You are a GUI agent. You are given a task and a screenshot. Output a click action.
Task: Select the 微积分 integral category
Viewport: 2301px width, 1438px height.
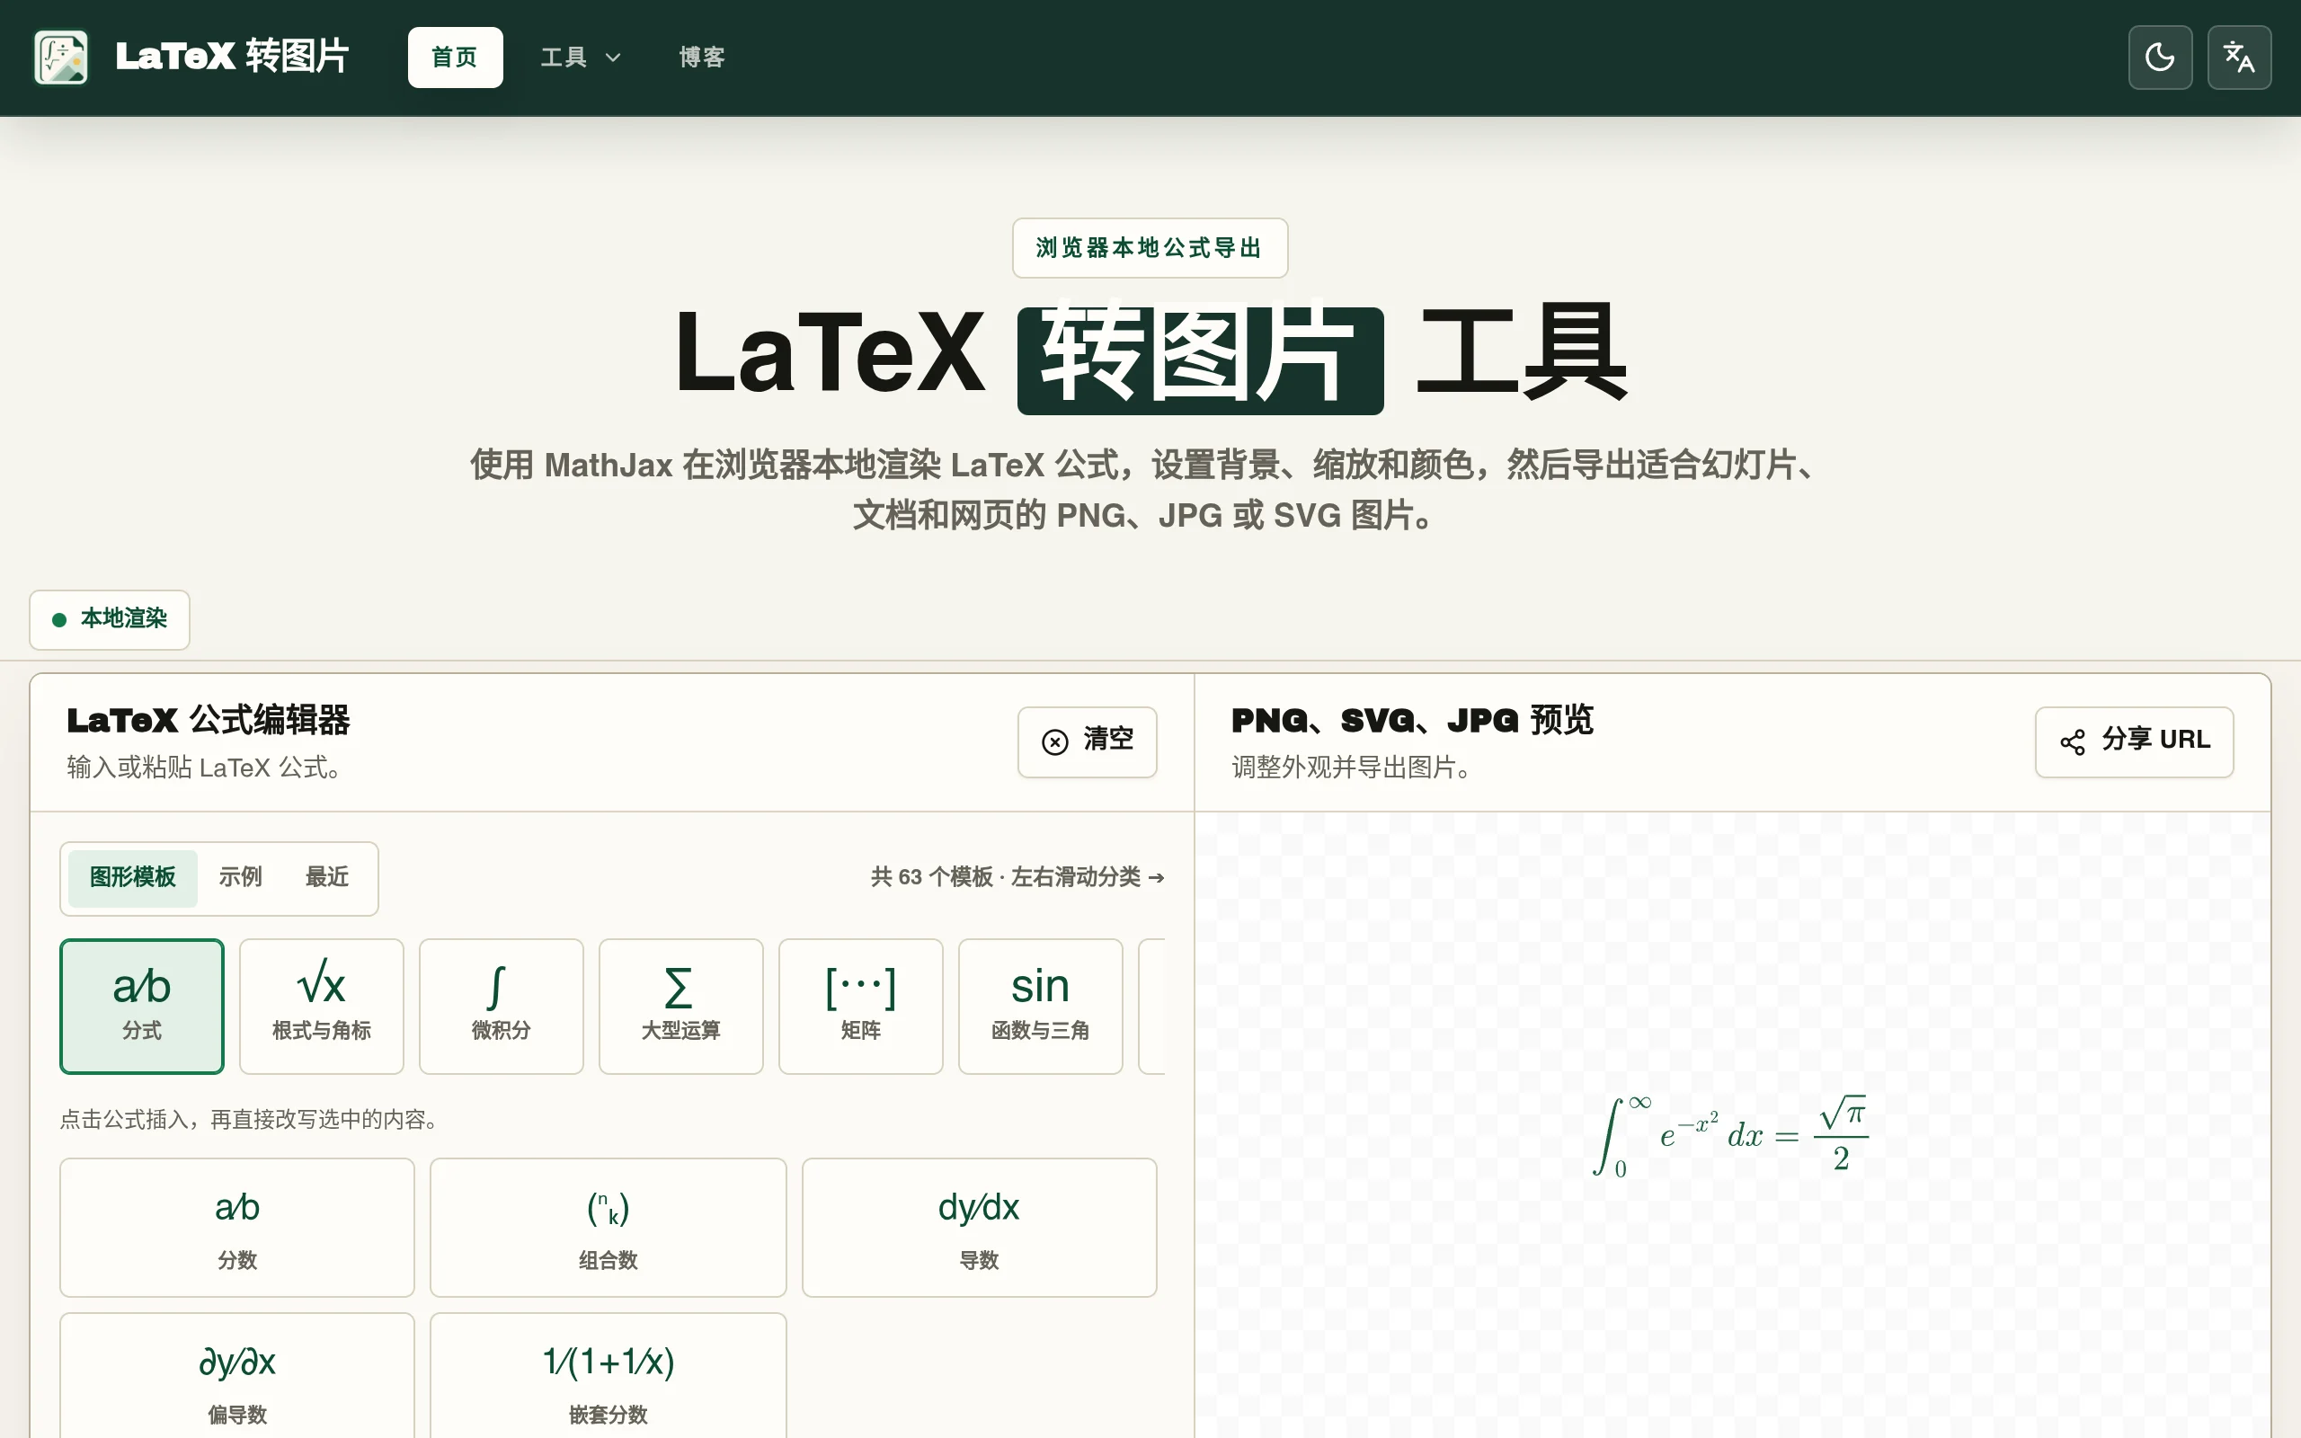[501, 1006]
